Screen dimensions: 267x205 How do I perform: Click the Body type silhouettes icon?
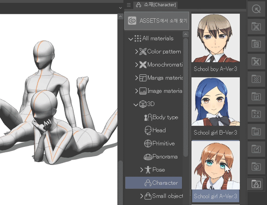(x=148, y=117)
